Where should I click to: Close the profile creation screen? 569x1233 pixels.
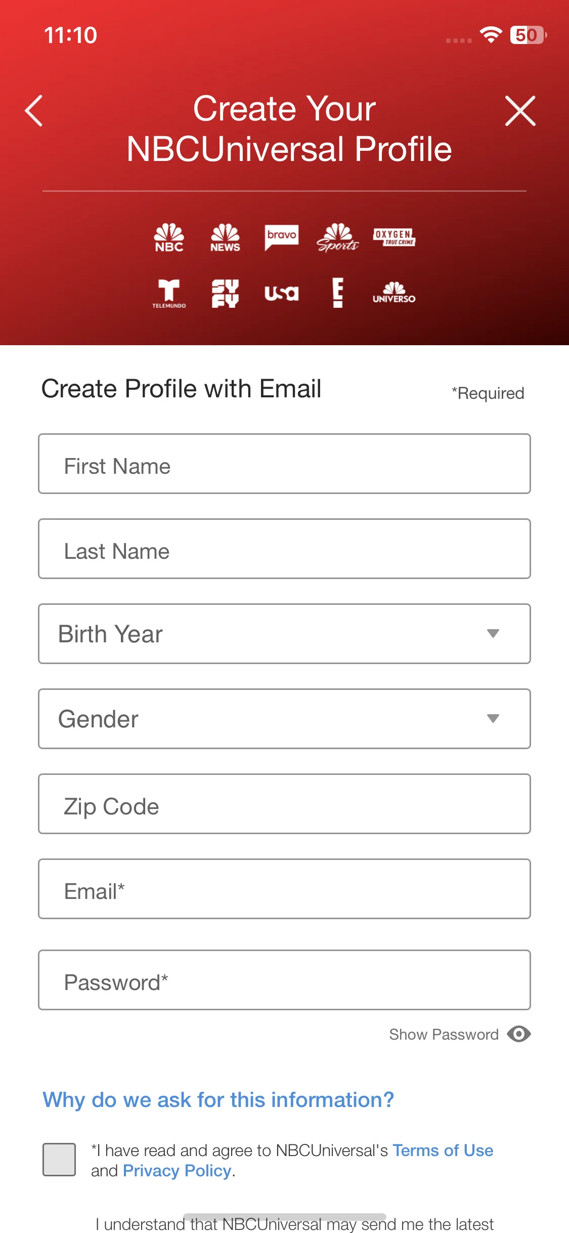(x=520, y=110)
